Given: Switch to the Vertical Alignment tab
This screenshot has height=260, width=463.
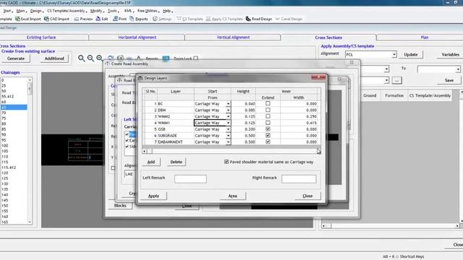Looking at the screenshot, I should (x=233, y=38).
